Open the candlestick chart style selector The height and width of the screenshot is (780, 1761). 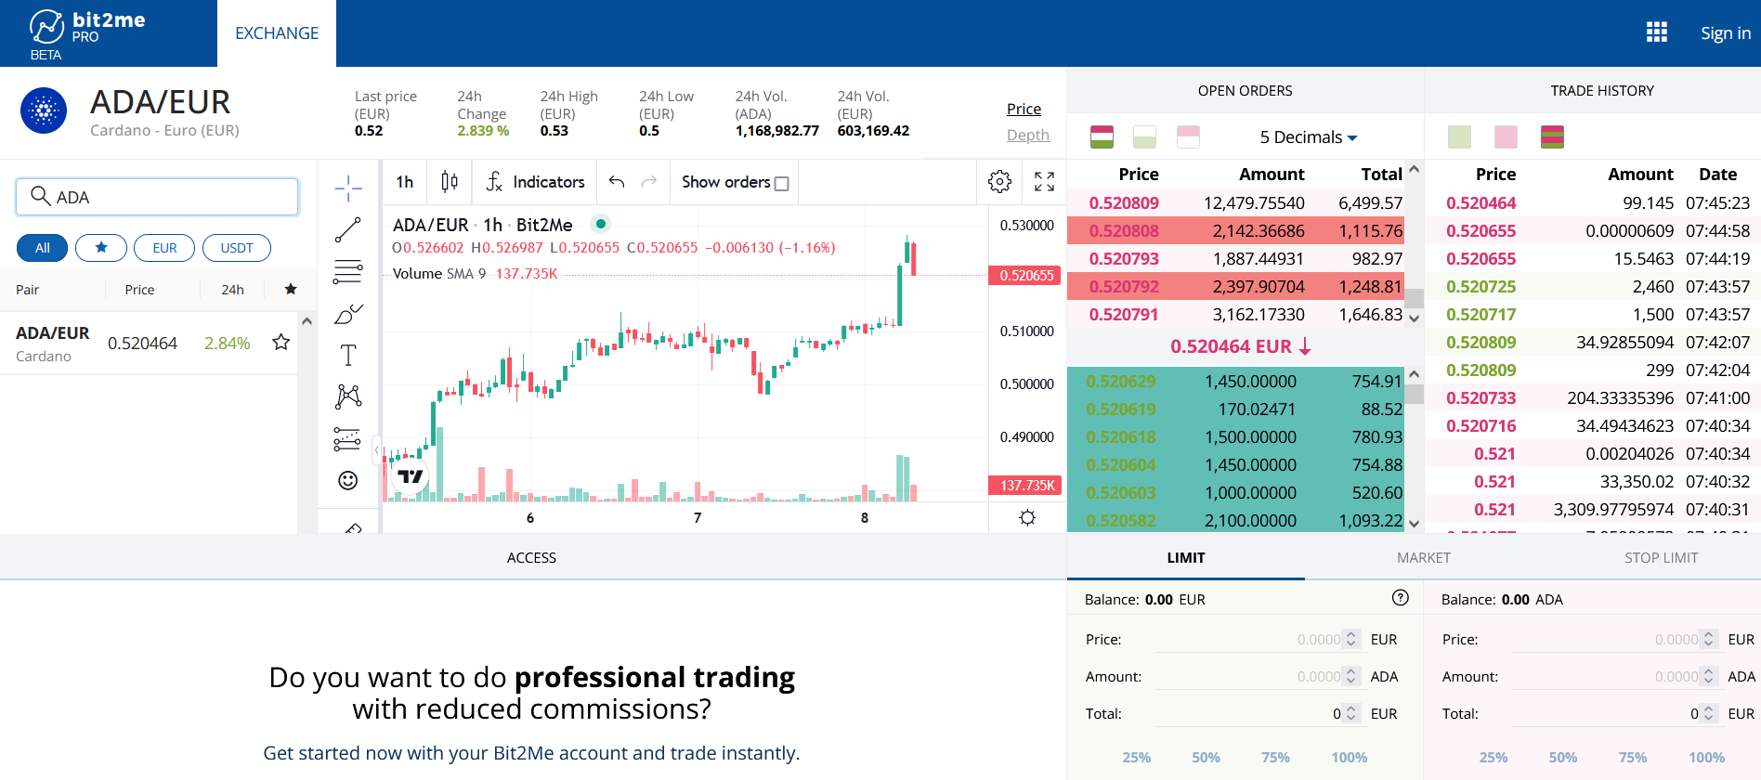(x=450, y=182)
